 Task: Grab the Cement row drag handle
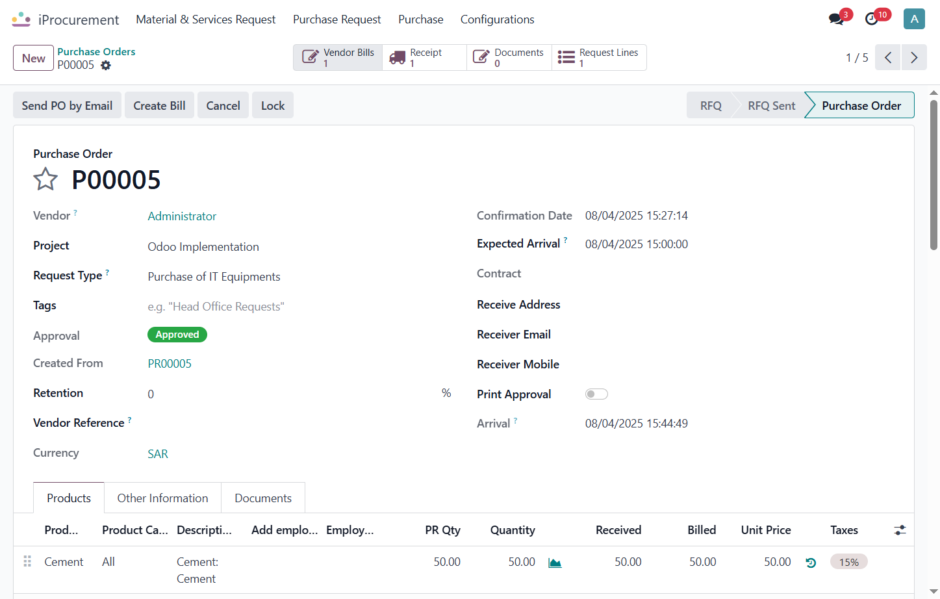coord(27,561)
